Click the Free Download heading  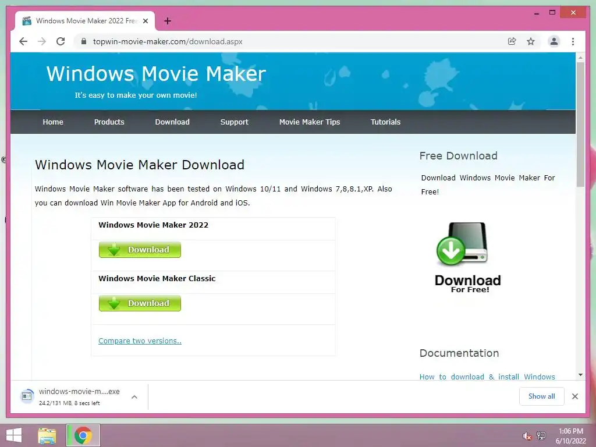[x=459, y=156]
